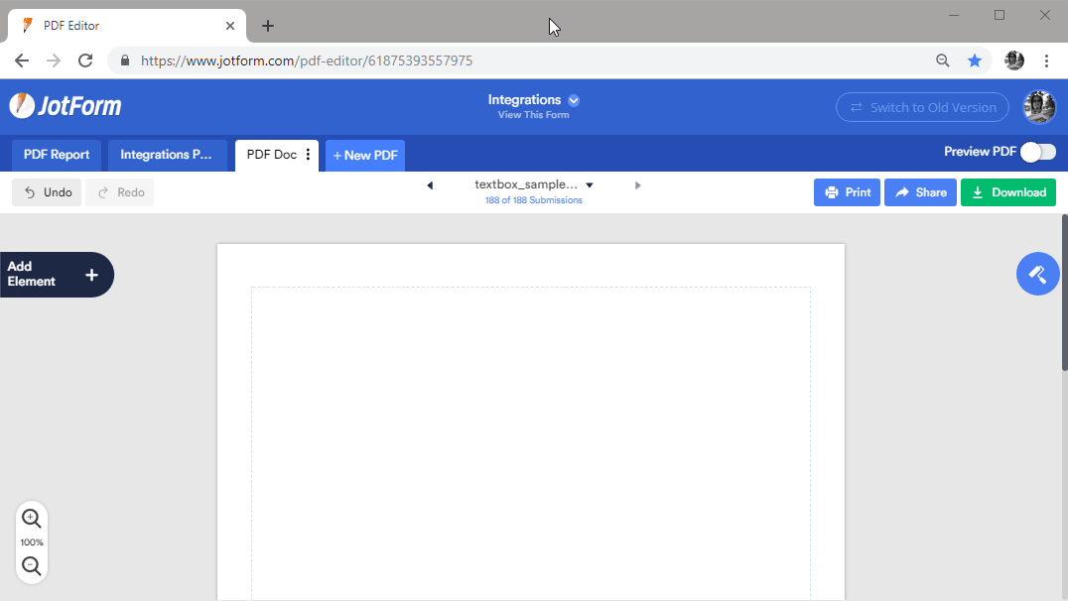Open a new browser tab
This screenshot has height=601, width=1068.
coord(268,26)
